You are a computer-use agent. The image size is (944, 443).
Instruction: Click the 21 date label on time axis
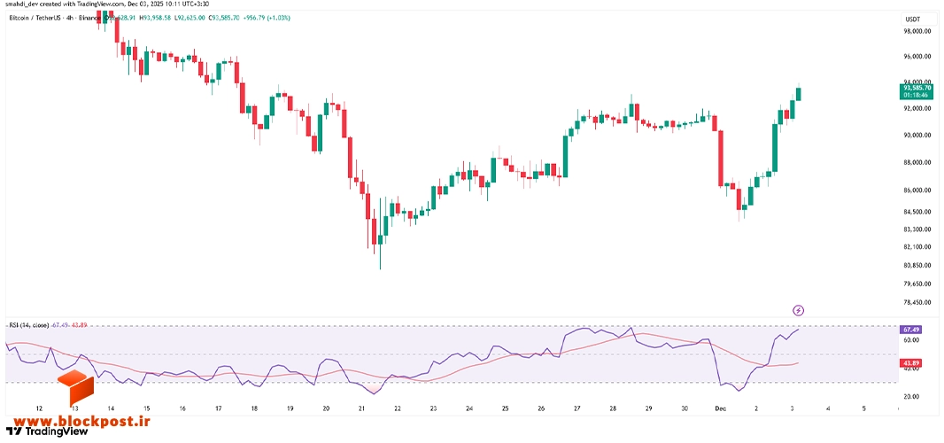point(362,408)
